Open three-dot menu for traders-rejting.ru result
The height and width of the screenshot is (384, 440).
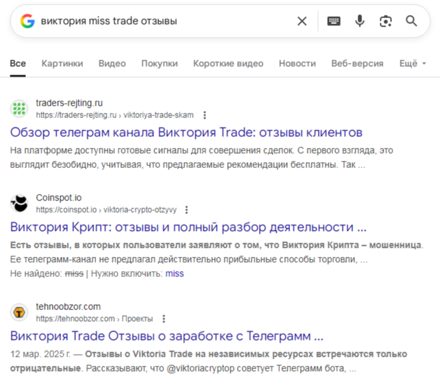coord(204,115)
